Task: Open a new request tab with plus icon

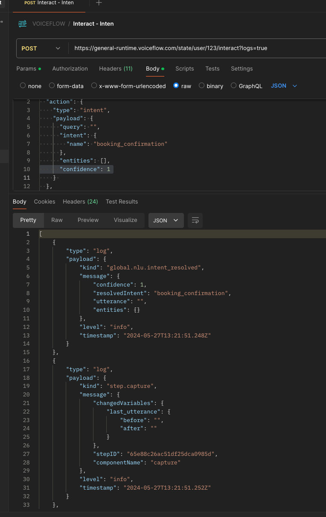Action: (99, 3)
